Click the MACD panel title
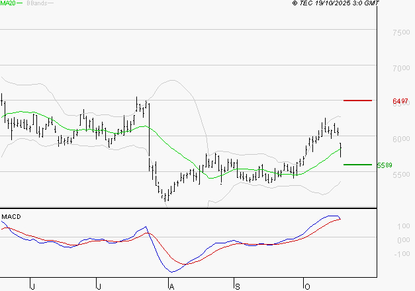Viewport: 415px width, 291px height. pos(11,217)
